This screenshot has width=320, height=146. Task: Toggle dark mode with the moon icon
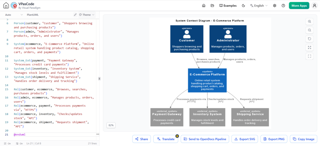pyautogui.click(x=243, y=6)
